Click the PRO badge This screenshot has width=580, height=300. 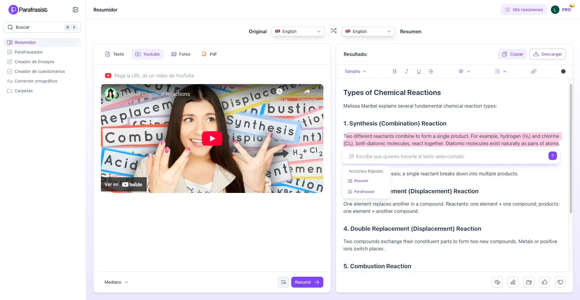click(566, 10)
